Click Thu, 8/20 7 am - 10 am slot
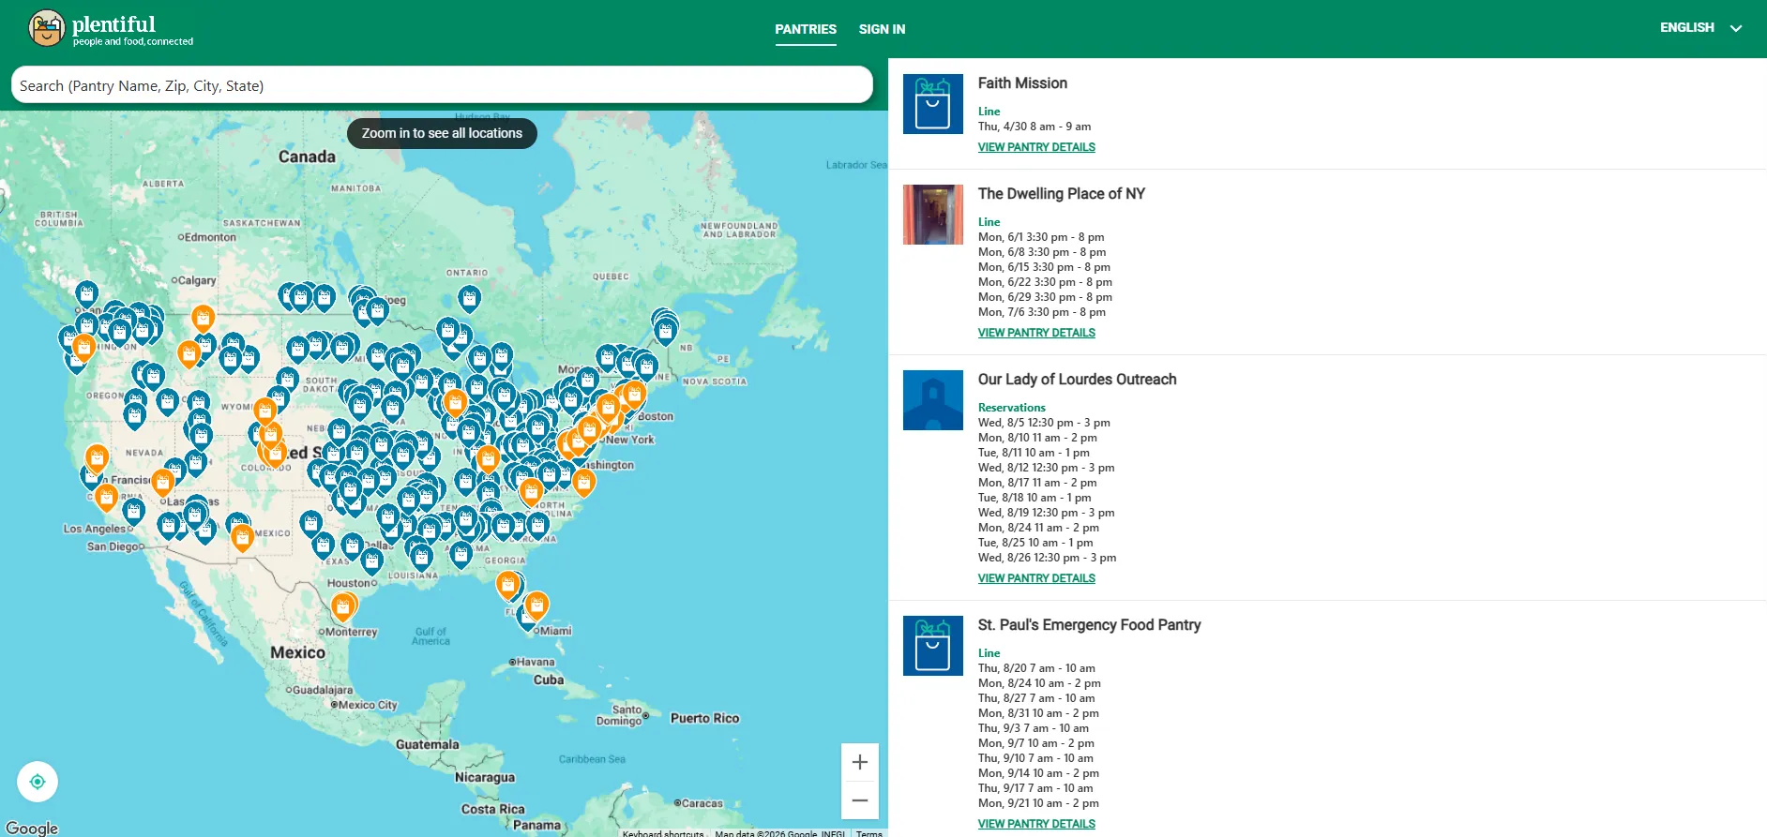 point(1036,668)
